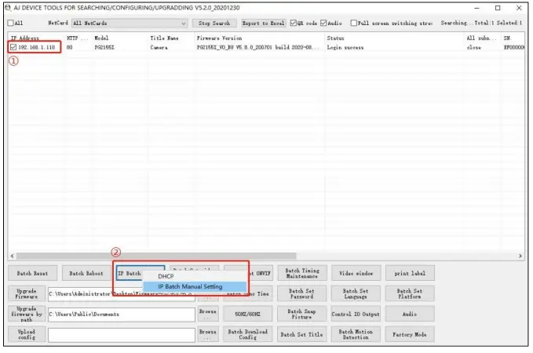Viewport: 533px width, 353px height.
Task: Click the empty upload config path field
Action: point(122,335)
